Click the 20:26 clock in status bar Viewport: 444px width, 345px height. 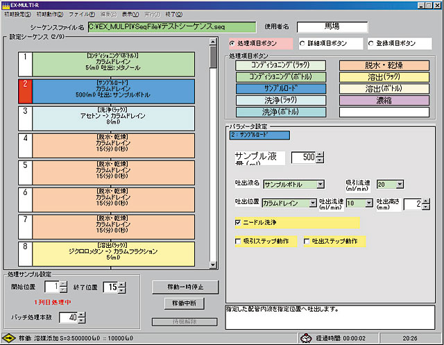pos(410,338)
